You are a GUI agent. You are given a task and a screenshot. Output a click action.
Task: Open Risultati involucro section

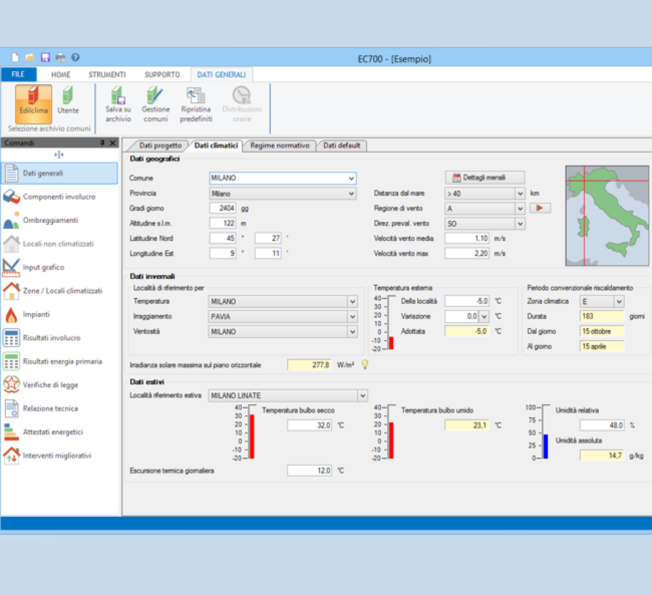(60, 338)
